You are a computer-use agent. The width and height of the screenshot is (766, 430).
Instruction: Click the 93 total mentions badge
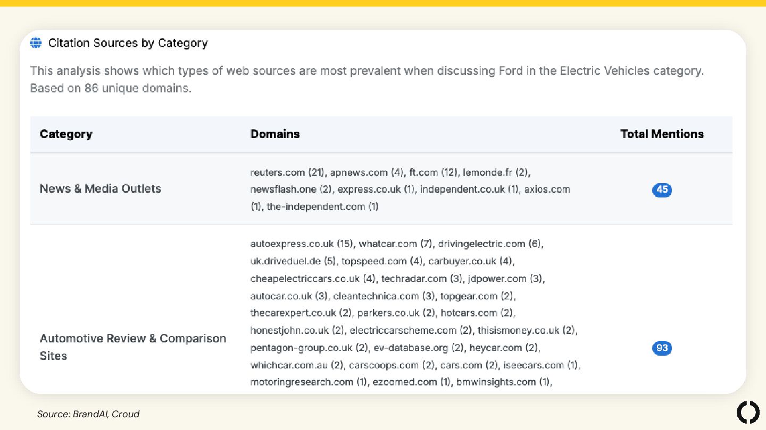662,348
